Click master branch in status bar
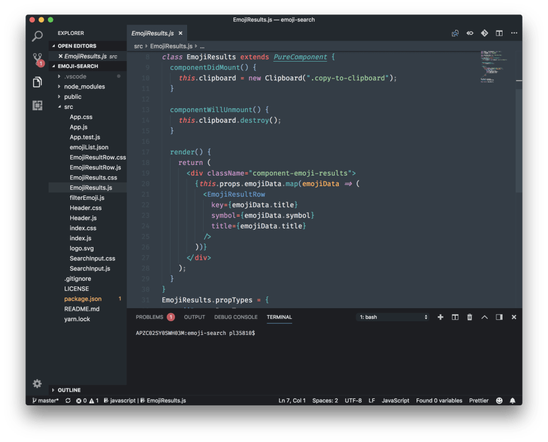The height and width of the screenshot is (442, 548). pos(45,400)
